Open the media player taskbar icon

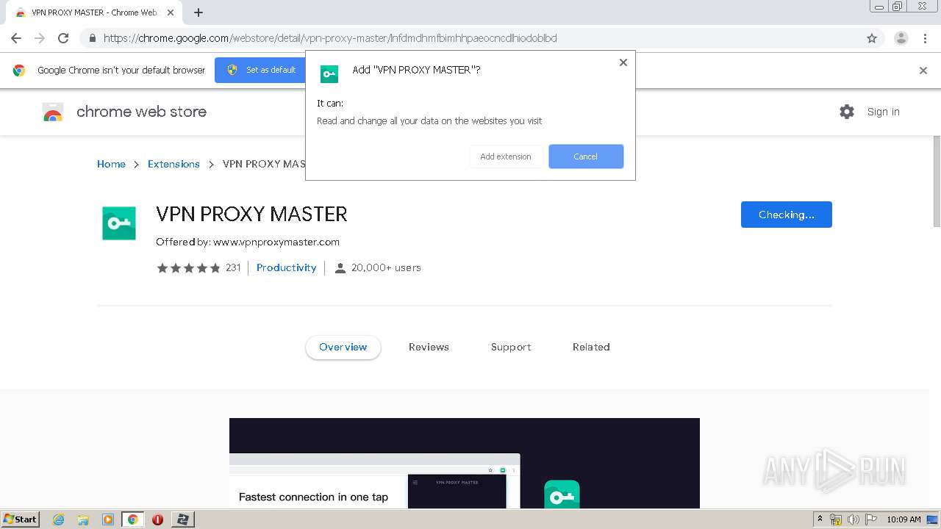tap(108, 519)
